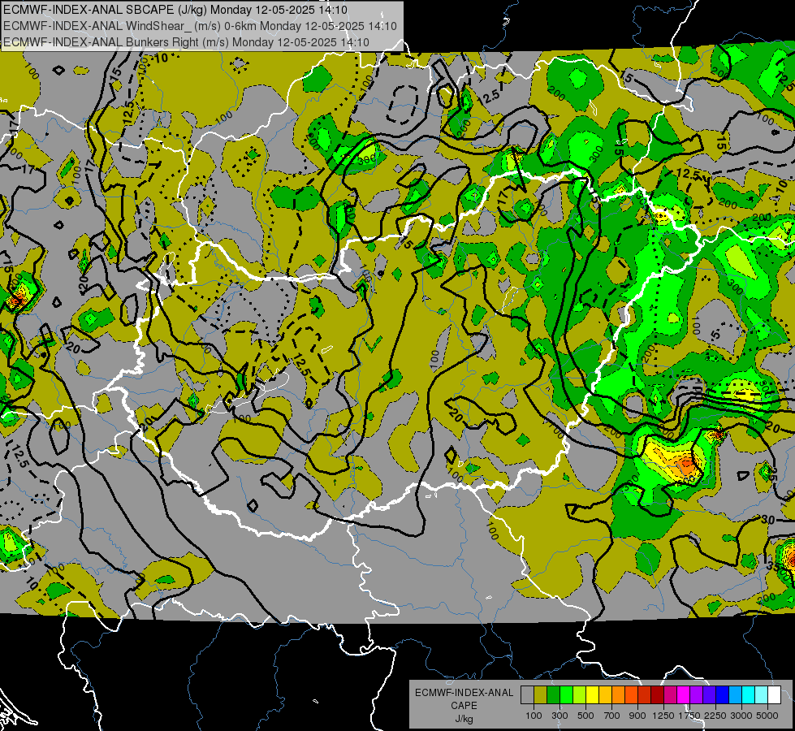The width and height of the screenshot is (795, 731).
Task: Click the cyan legend swatch after 3000
Action: pyautogui.click(x=749, y=695)
